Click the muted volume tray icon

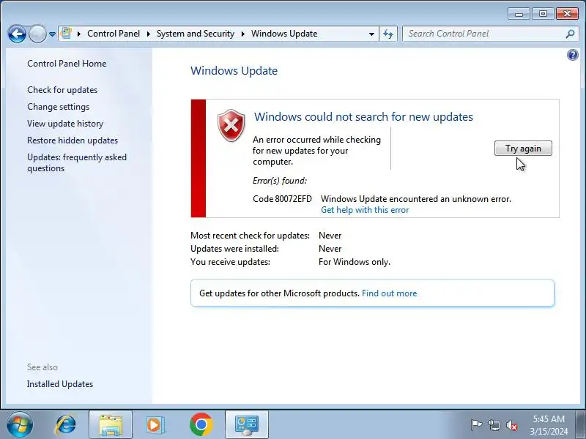tap(511, 425)
